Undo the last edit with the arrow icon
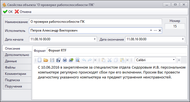Viewport: 190px width, 102px height. click(x=84, y=60)
